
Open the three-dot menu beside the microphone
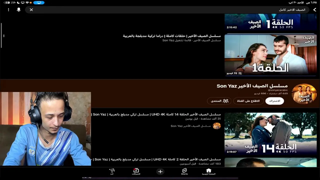coord(8,10)
